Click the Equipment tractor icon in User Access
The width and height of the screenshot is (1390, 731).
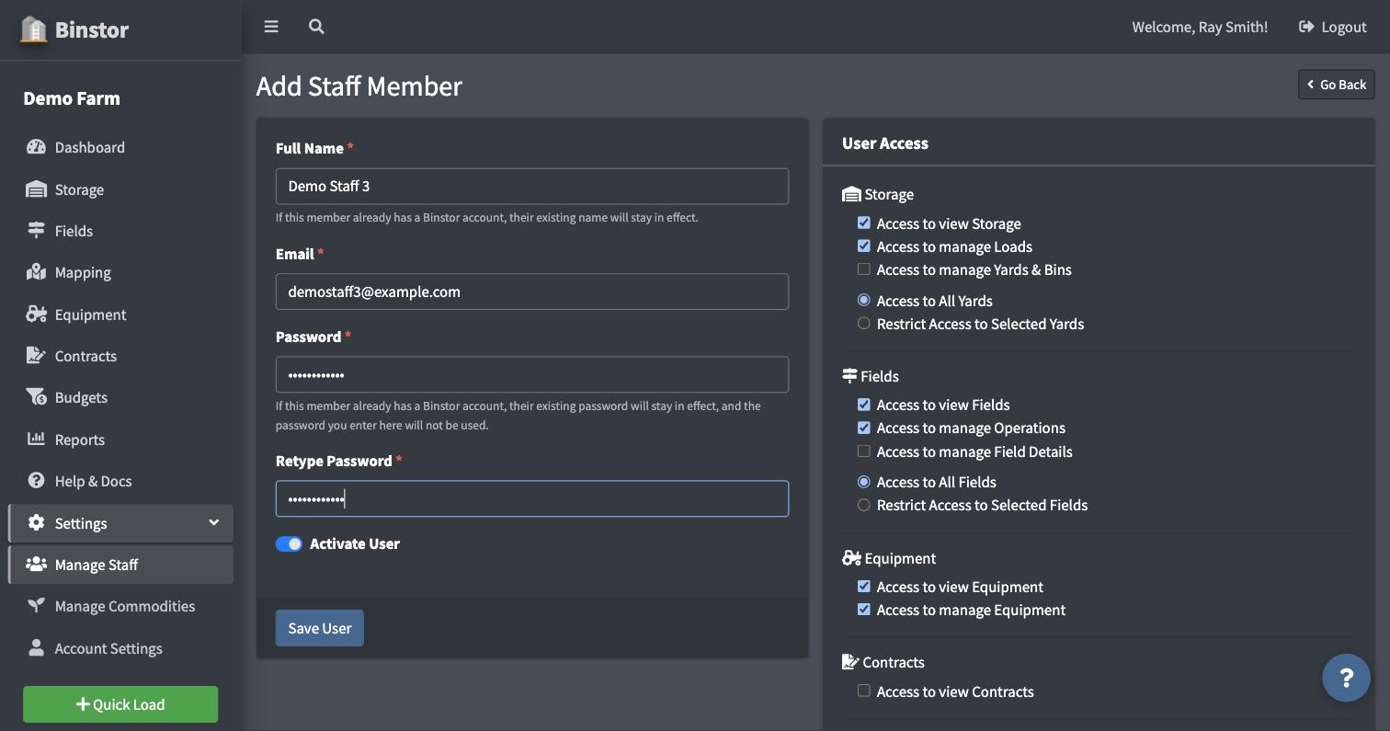(851, 558)
